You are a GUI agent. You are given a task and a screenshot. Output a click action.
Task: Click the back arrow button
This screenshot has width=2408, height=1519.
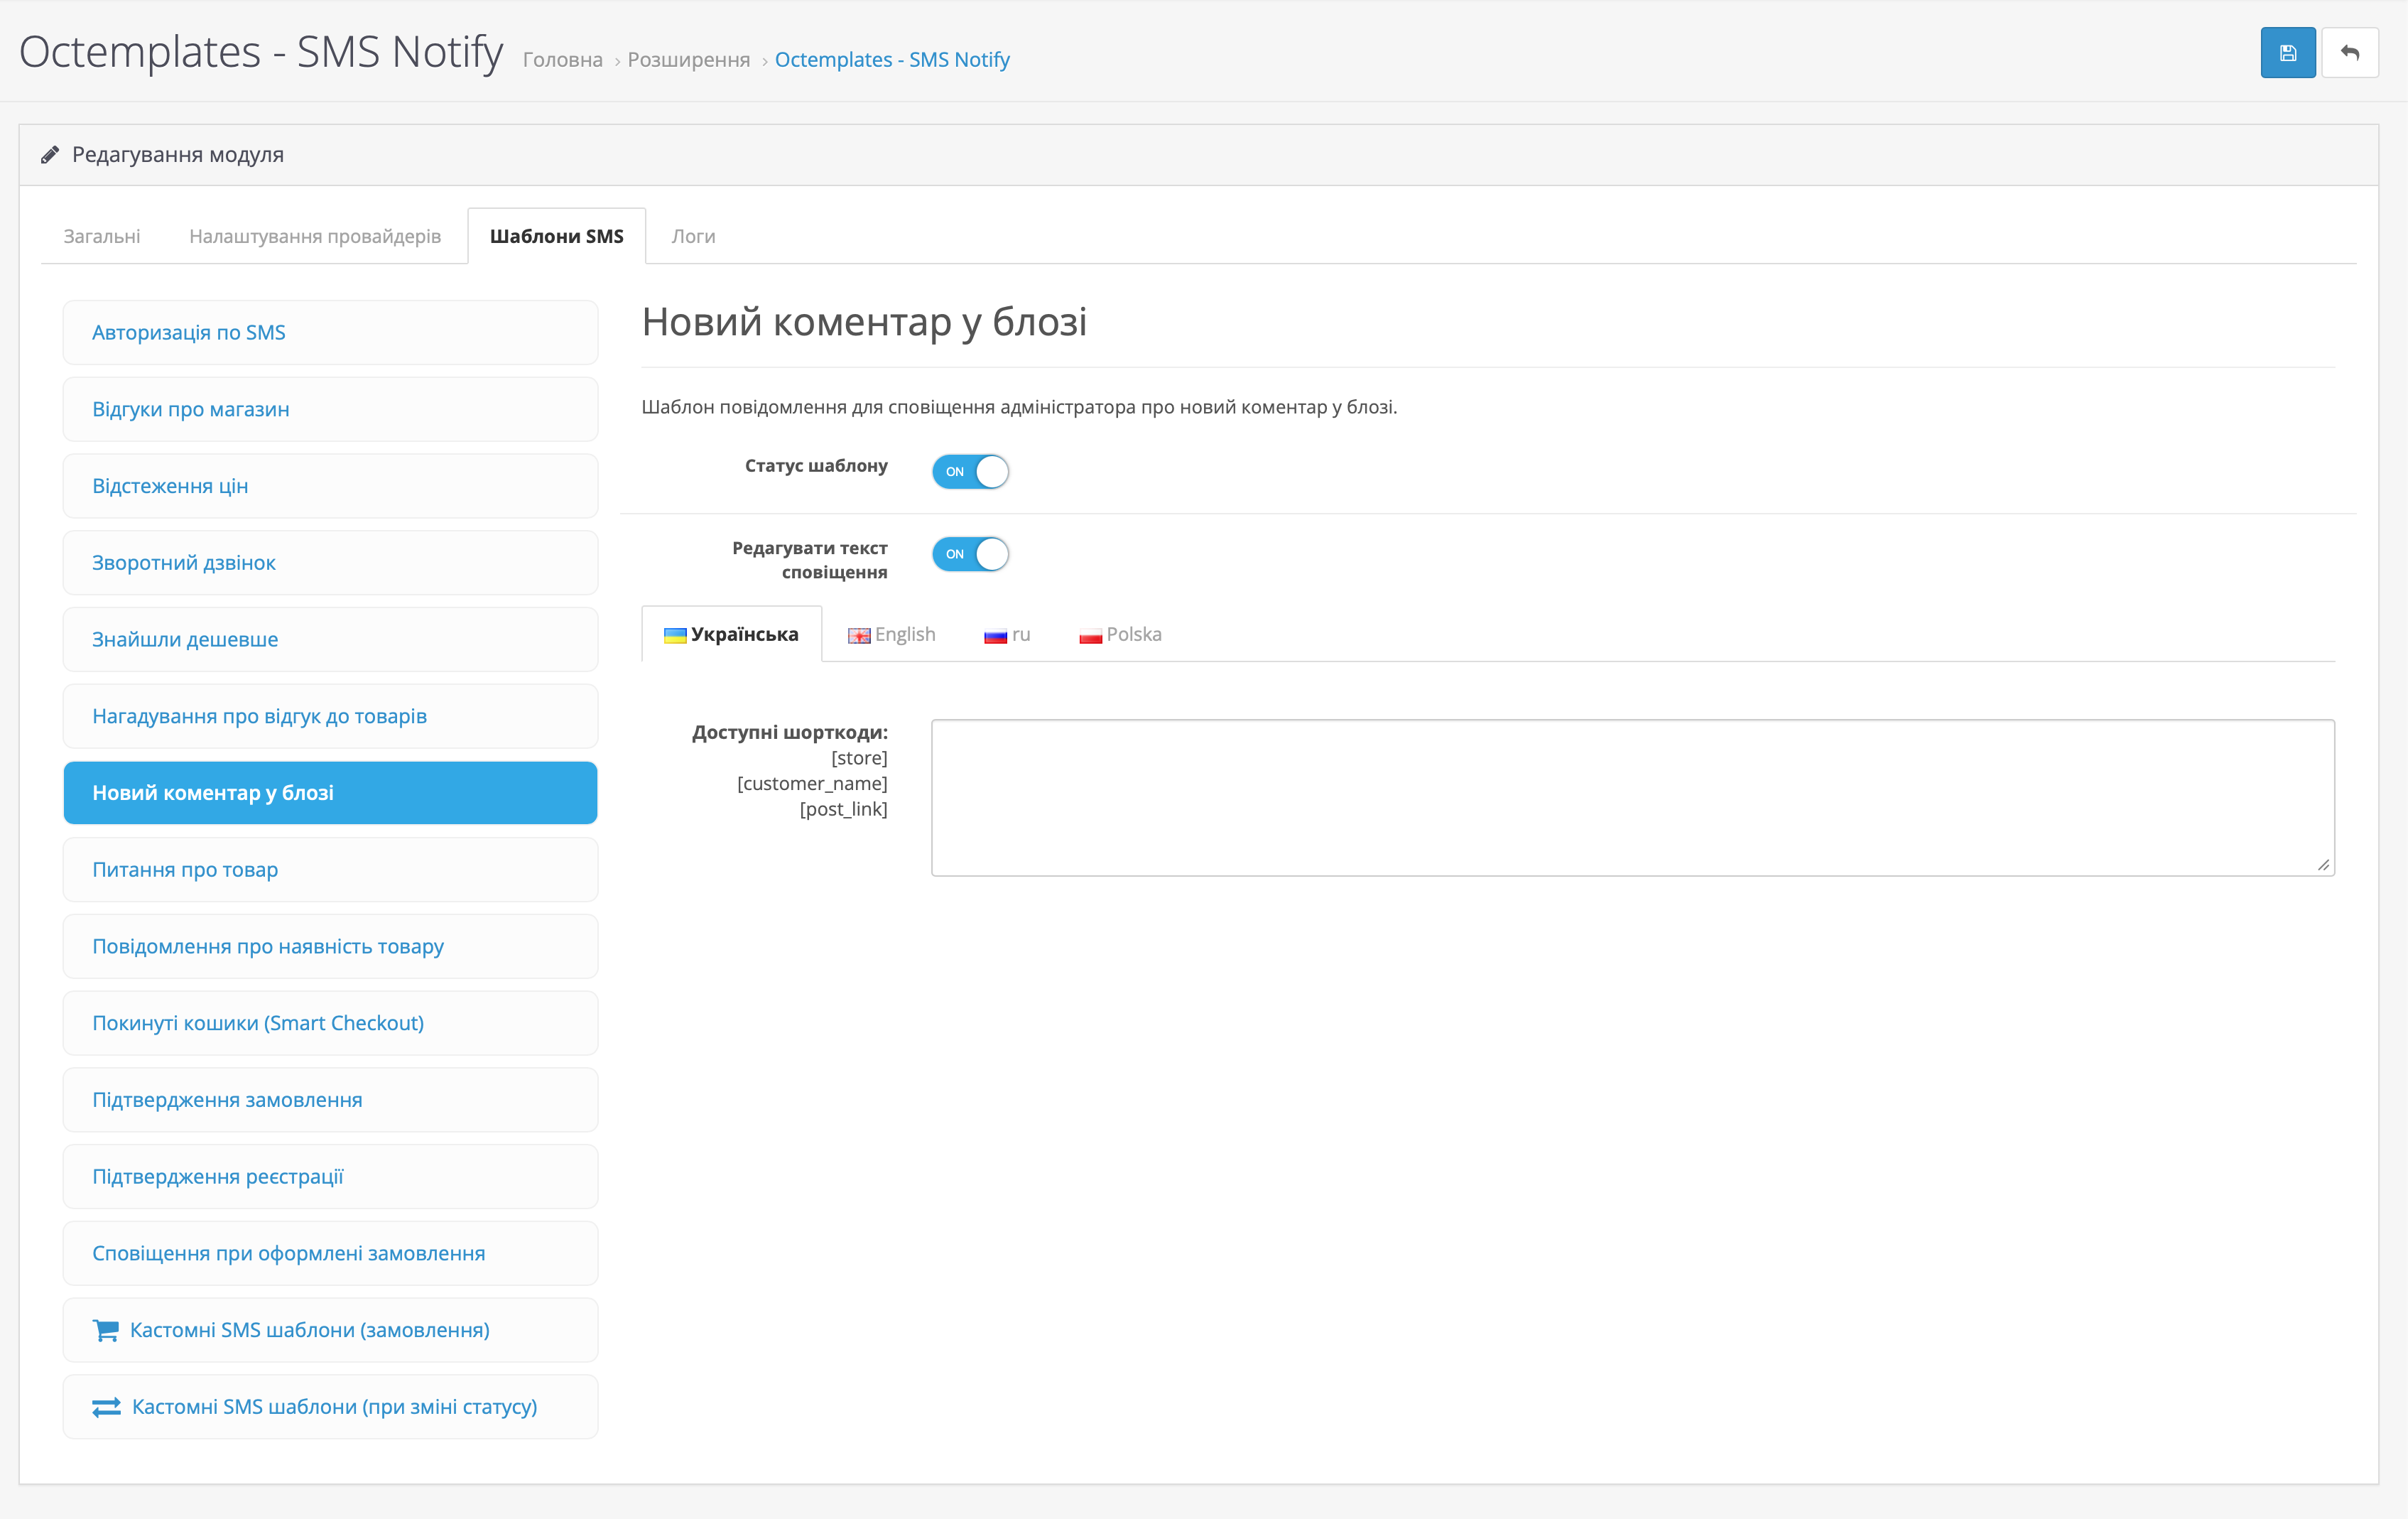(2349, 53)
